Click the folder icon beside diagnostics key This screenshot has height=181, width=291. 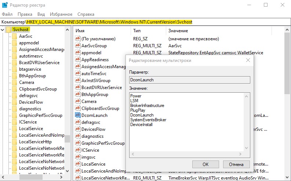tap(14, 109)
